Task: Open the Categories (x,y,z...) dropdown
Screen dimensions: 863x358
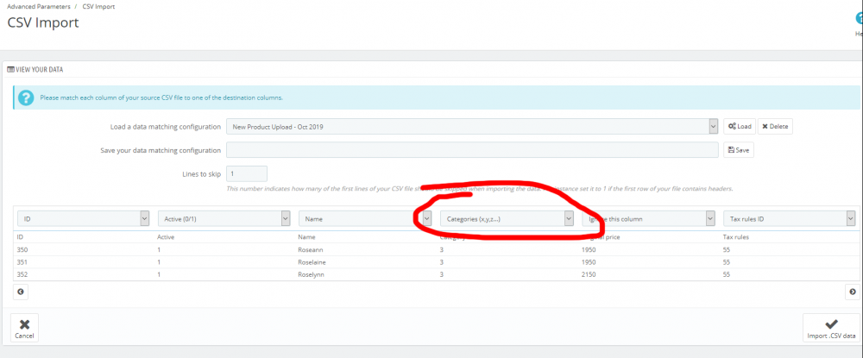Action: [x=507, y=219]
